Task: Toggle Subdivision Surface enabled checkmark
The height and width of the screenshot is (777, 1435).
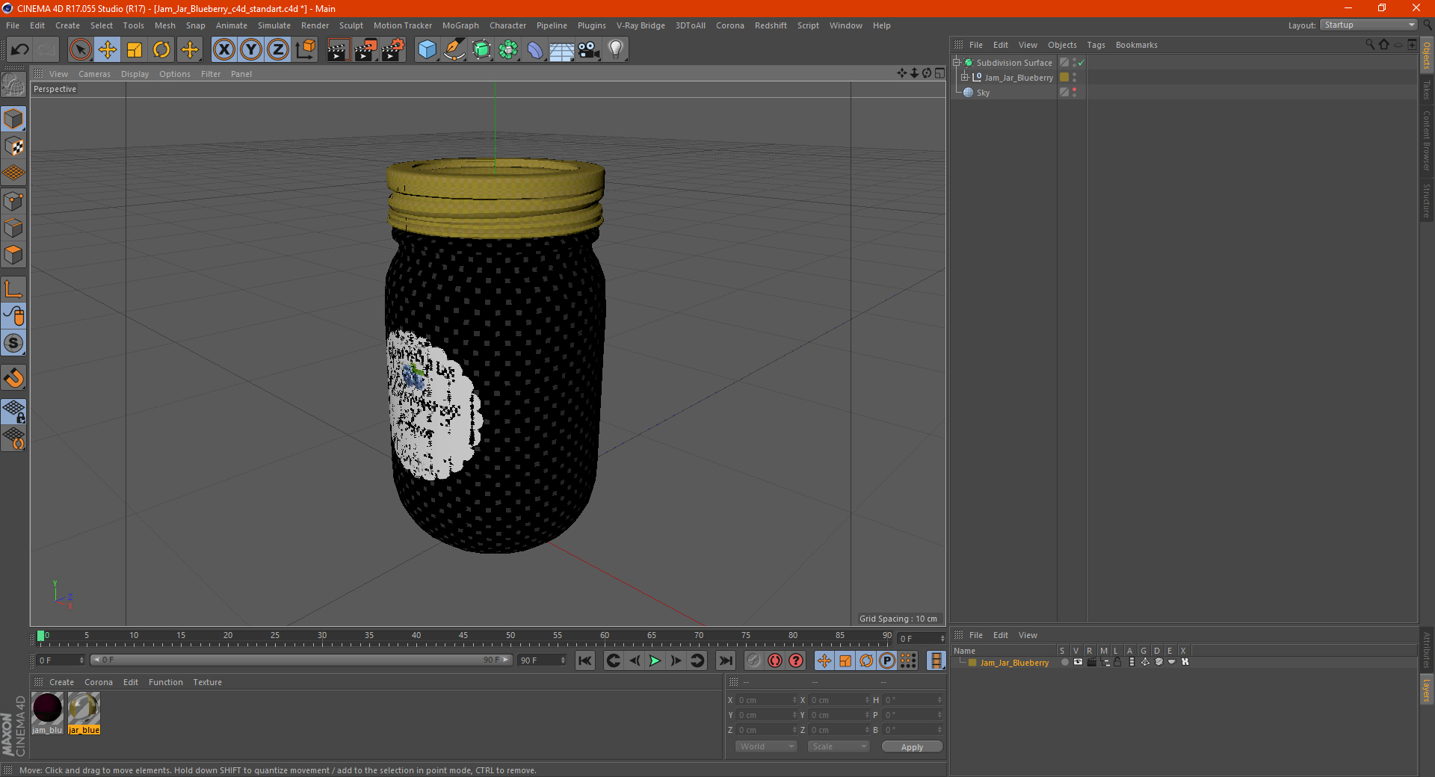Action: point(1081,63)
